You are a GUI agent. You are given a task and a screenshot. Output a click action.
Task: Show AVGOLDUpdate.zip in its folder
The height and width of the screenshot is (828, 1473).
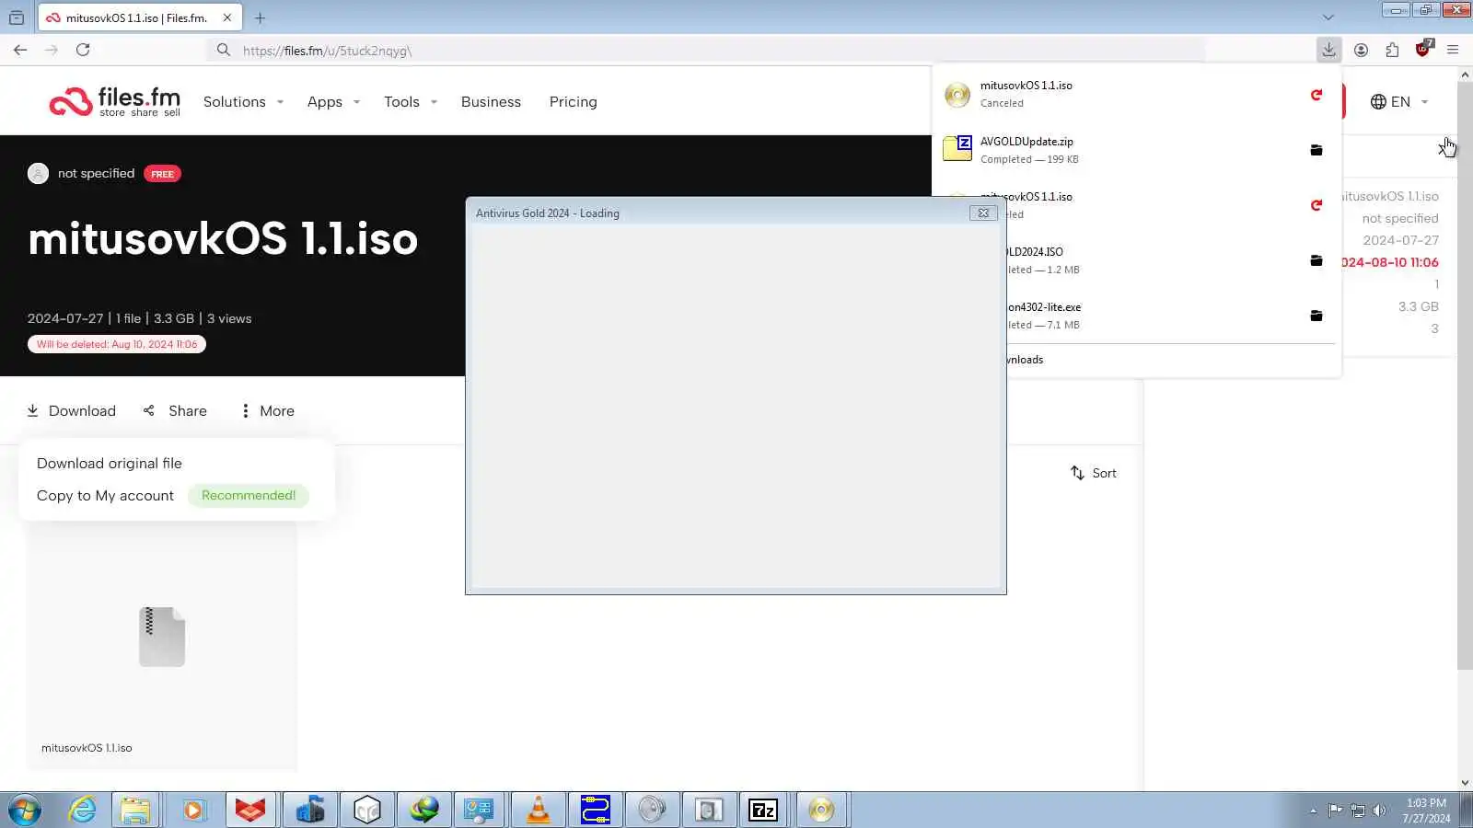coord(1316,150)
